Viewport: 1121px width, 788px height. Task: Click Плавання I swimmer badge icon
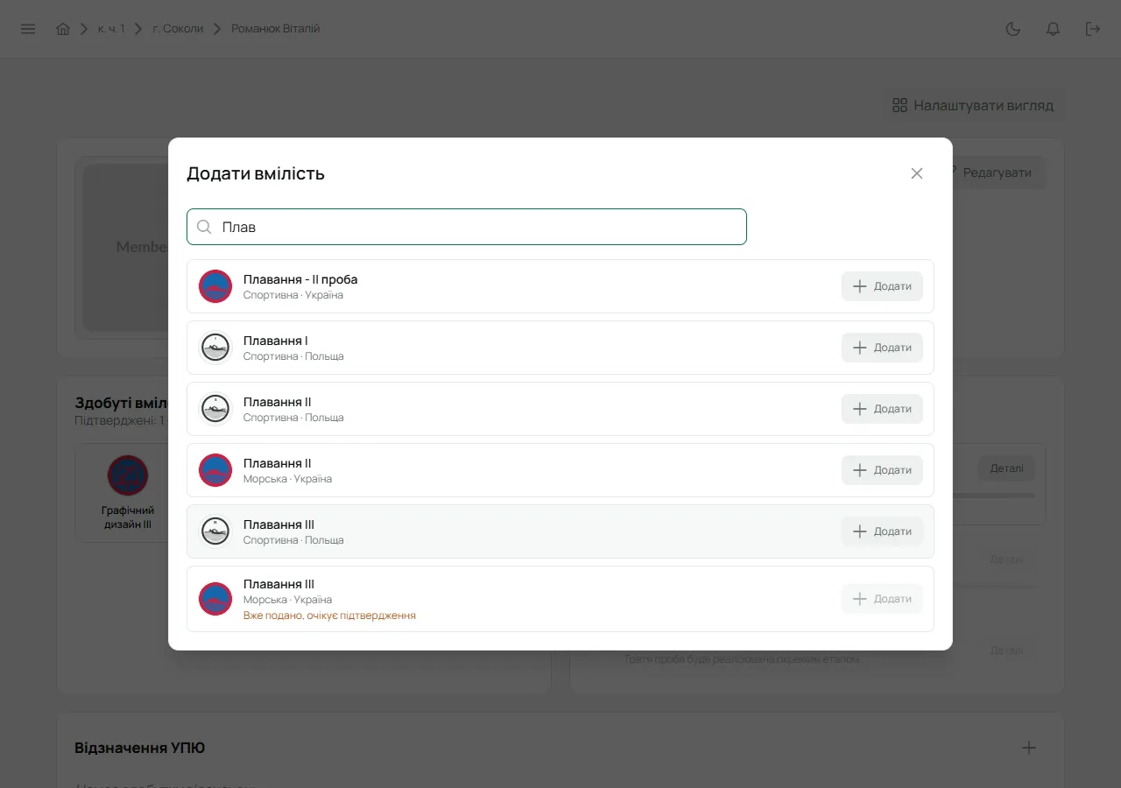[x=215, y=348]
